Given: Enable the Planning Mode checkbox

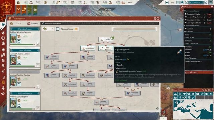Looking at the screenshot, I should (58, 29).
